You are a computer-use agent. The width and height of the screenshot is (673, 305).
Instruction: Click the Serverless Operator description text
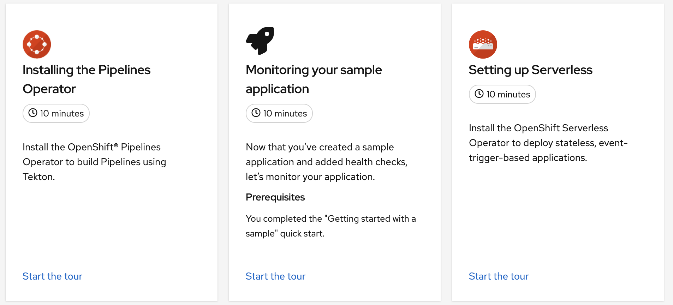pyautogui.click(x=548, y=143)
